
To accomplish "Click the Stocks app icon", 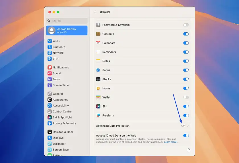I will (x=98, y=79).
